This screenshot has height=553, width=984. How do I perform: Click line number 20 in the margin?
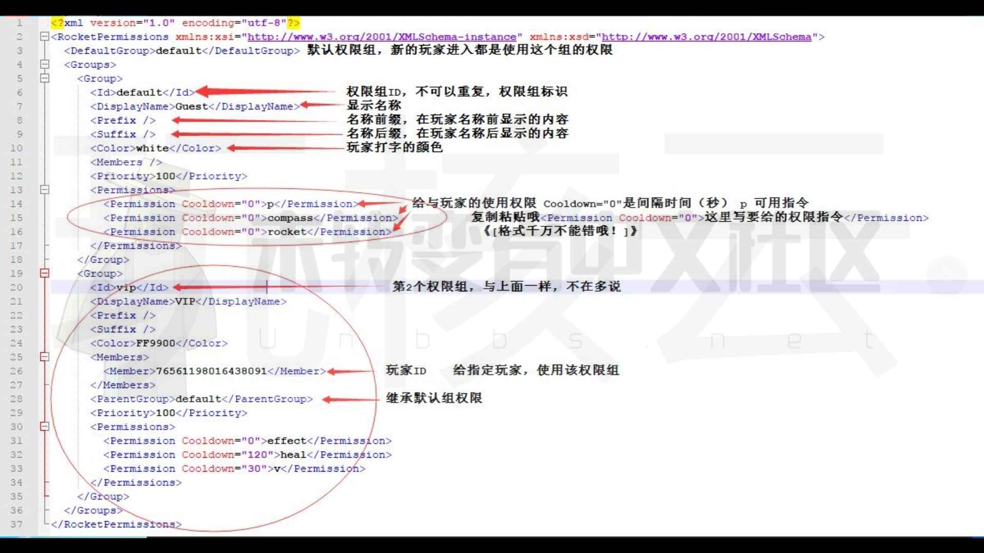(16, 287)
